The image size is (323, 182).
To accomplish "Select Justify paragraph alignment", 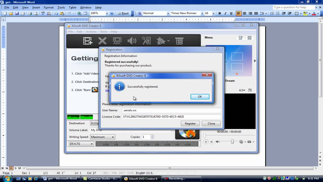I will (x=256, y=13).
